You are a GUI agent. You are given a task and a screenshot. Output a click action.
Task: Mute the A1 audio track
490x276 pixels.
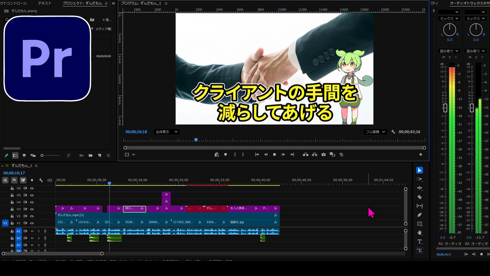[32, 231]
